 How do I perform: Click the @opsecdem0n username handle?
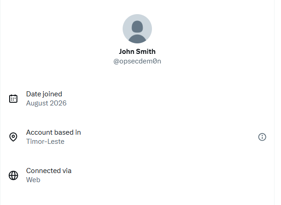tap(137, 61)
